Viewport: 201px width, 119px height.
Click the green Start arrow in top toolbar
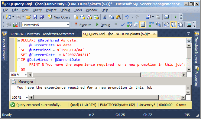(x=176, y=17)
